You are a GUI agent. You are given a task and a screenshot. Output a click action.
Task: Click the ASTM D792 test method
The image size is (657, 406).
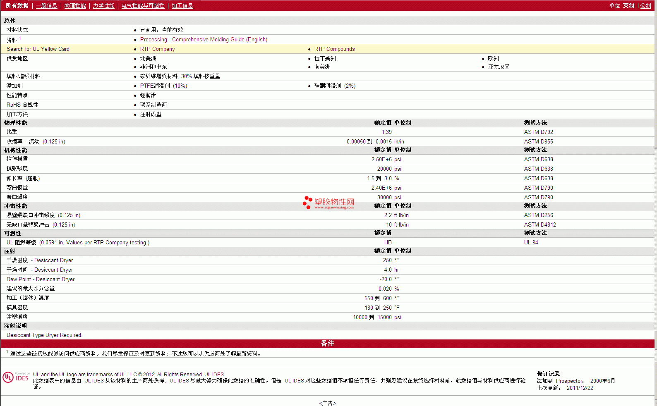click(x=538, y=132)
